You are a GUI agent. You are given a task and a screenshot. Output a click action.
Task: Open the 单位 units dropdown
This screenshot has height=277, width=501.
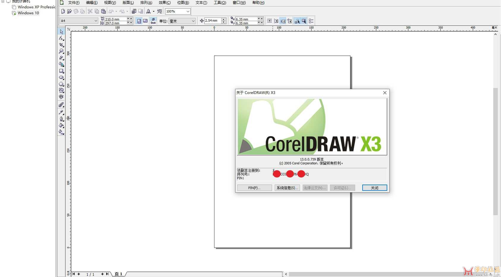point(193,21)
